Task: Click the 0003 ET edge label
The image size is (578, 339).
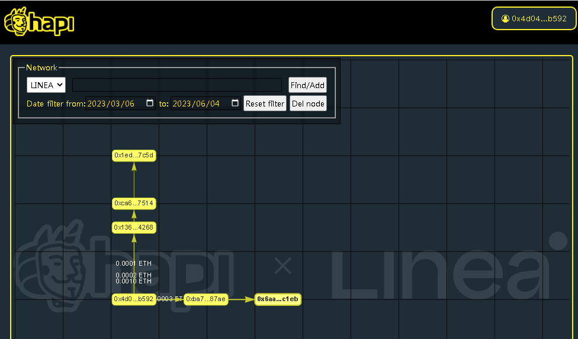Action: tap(169, 299)
